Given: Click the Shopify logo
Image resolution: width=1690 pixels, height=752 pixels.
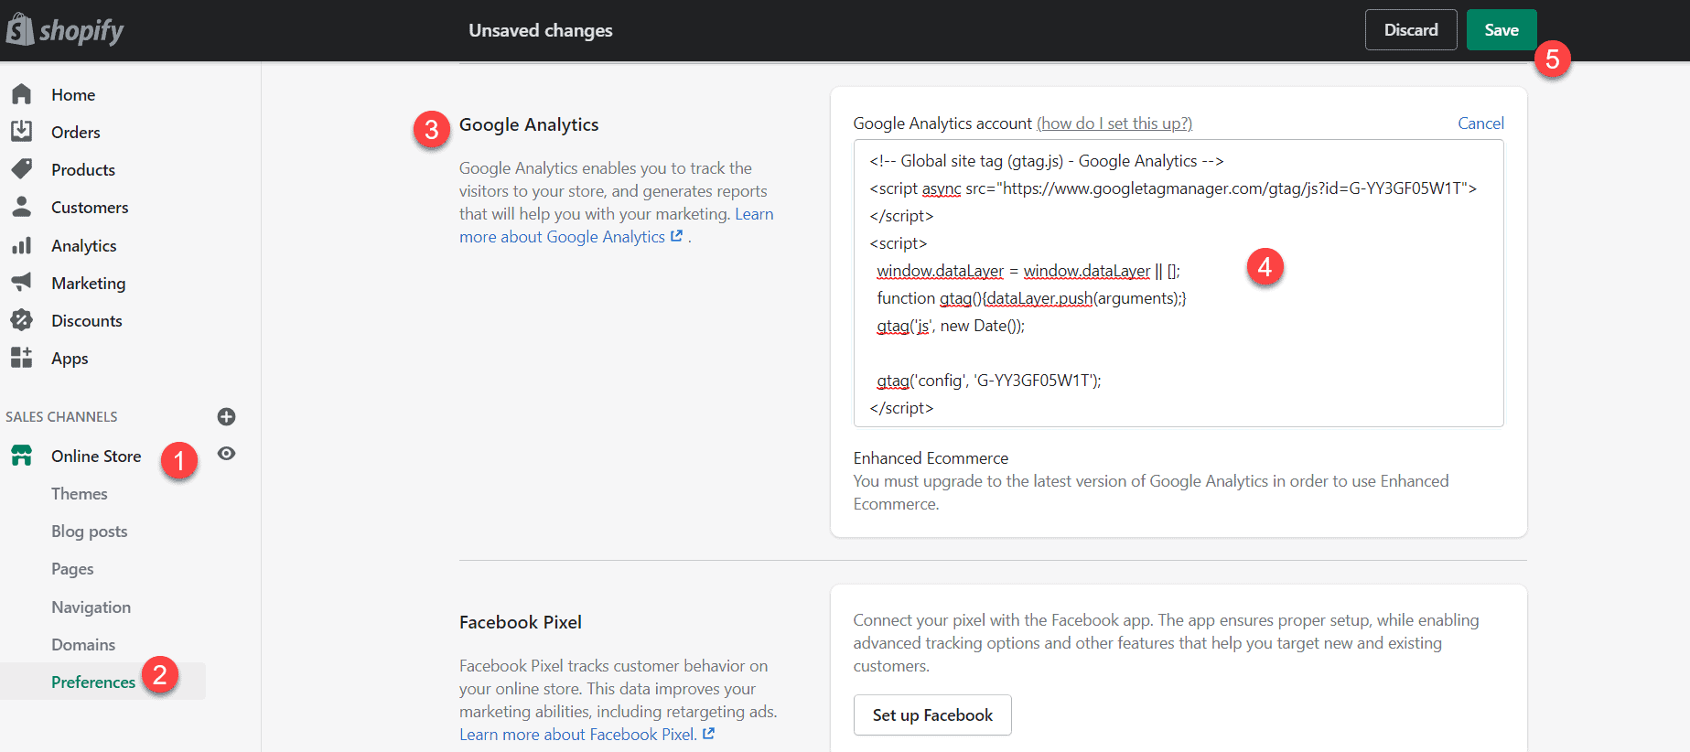Looking at the screenshot, I should (x=65, y=30).
